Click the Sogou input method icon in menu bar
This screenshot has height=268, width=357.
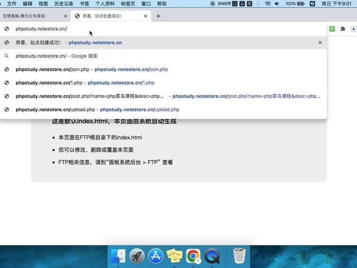tap(313, 4)
